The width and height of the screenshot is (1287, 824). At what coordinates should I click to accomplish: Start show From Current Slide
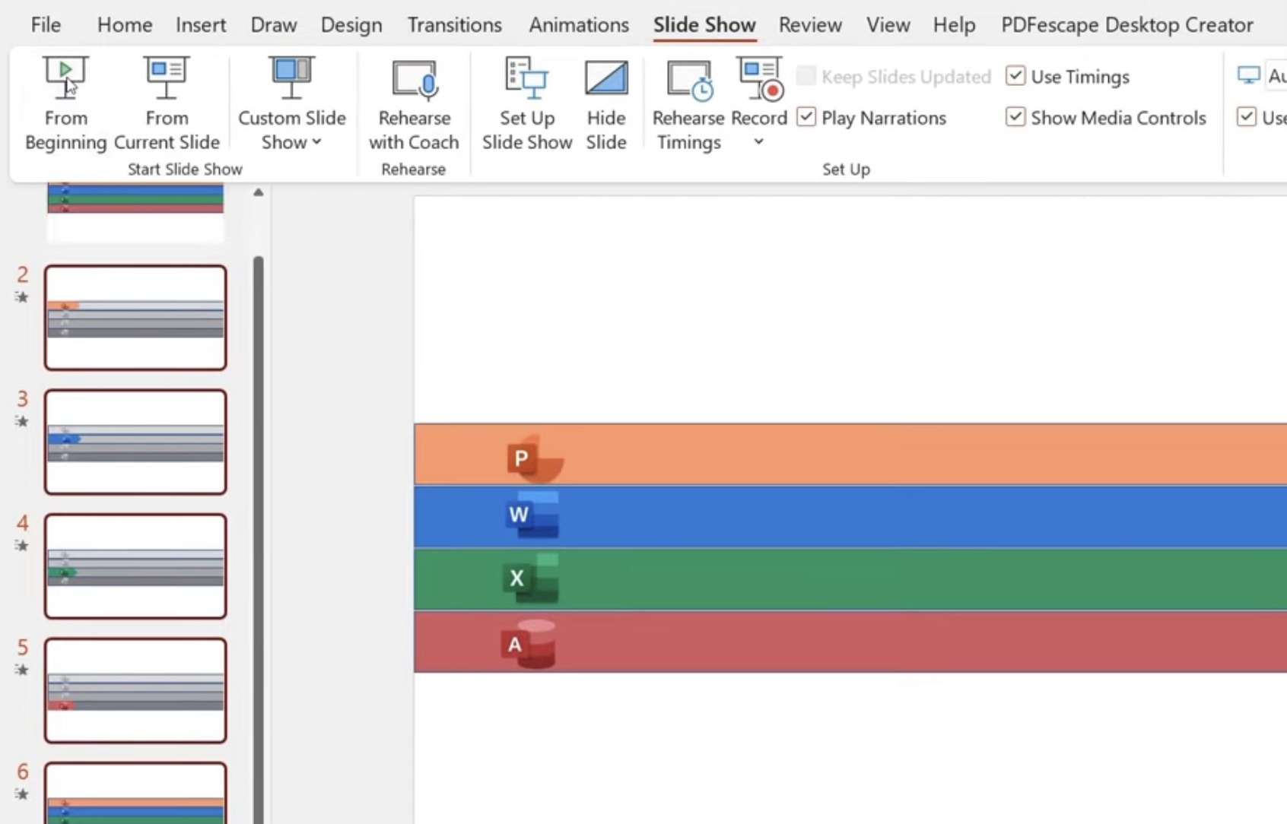pos(167,103)
